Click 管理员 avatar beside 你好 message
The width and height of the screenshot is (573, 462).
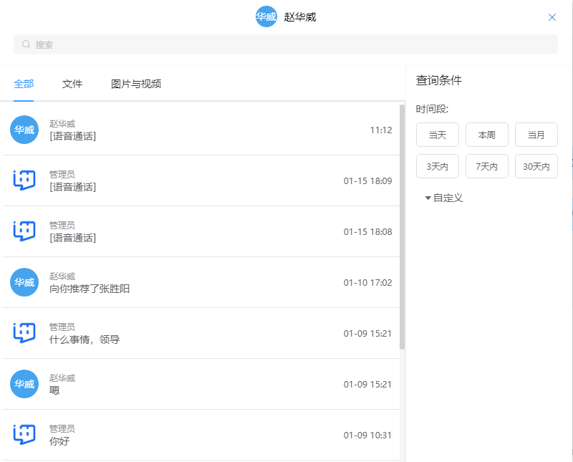pyautogui.click(x=24, y=435)
